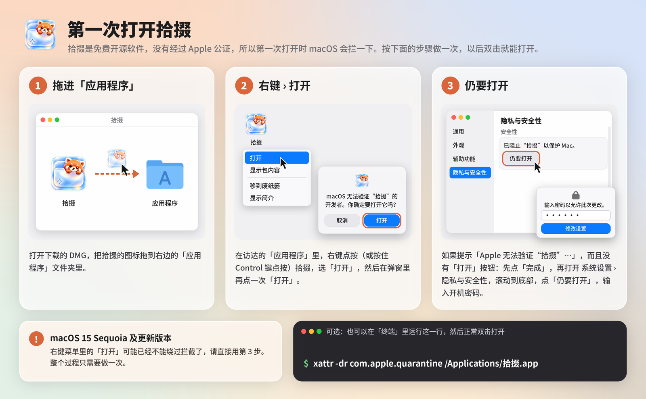Select 显示简介 in the context menu

tap(277, 198)
